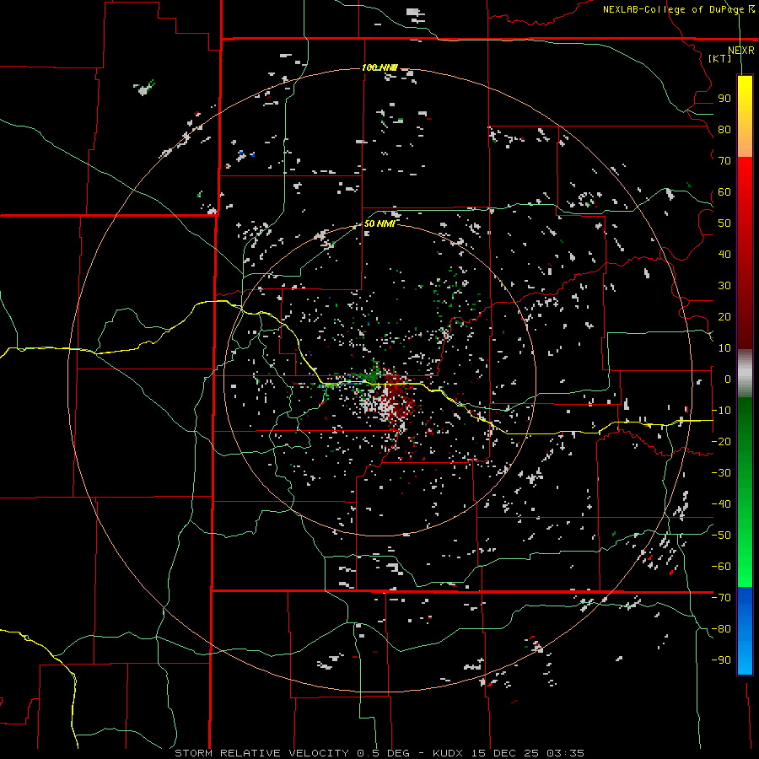Click the Storm Relative Velocity caption text
The height and width of the screenshot is (759, 759).
click(379, 753)
